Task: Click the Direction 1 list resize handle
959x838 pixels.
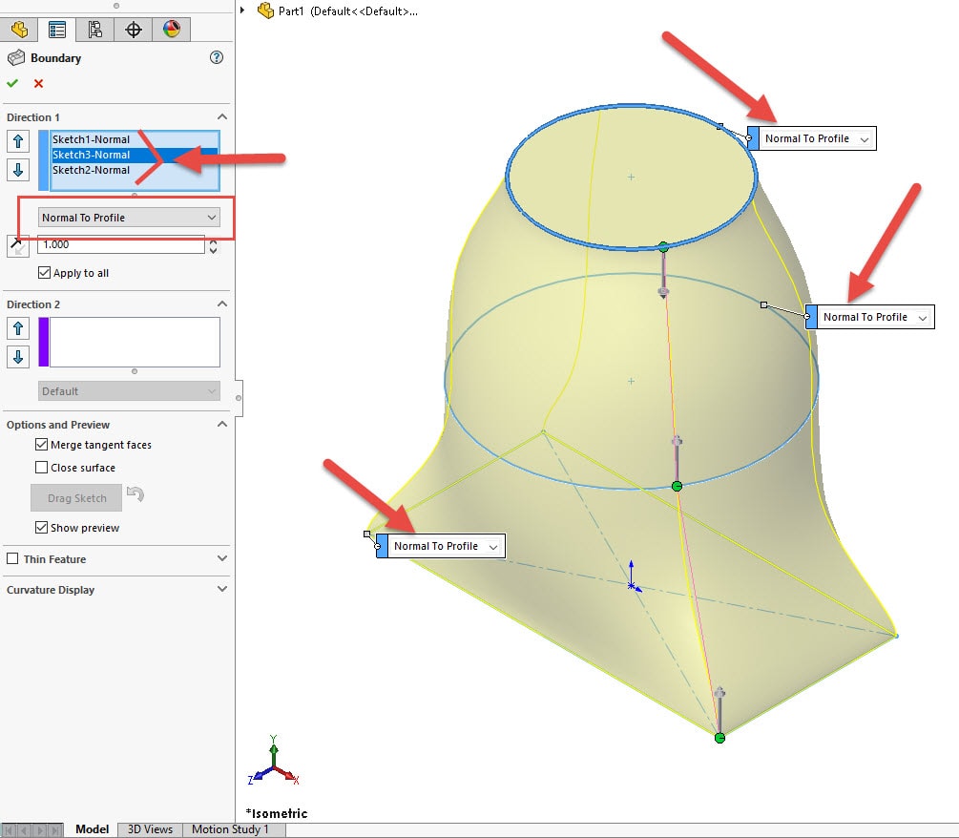Action: click(135, 195)
